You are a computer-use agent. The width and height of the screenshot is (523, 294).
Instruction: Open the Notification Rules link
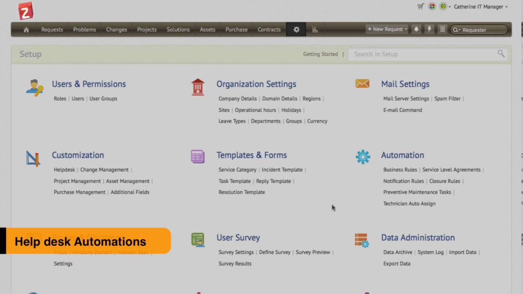click(404, 181)
